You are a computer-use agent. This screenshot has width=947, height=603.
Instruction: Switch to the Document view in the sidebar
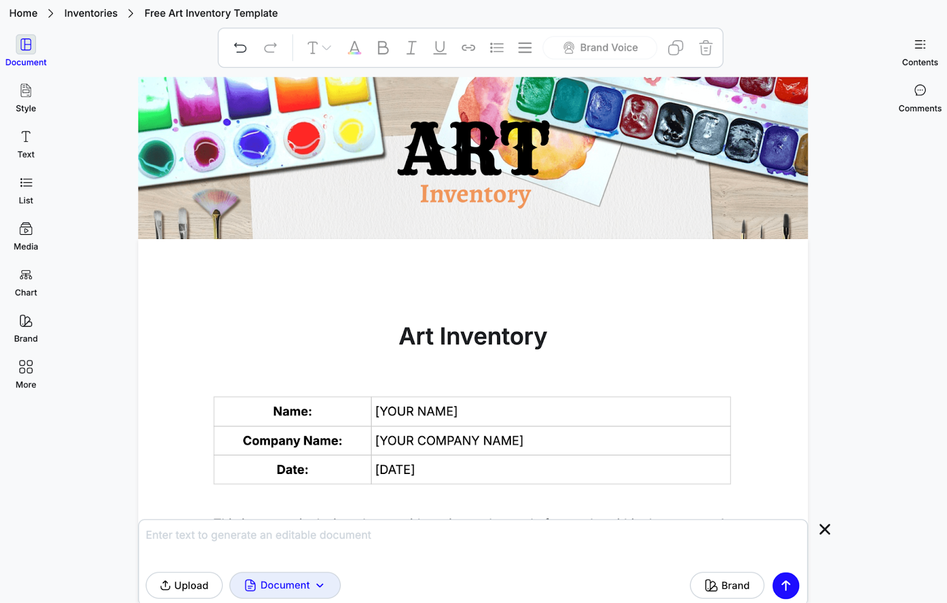click(25, 50)
